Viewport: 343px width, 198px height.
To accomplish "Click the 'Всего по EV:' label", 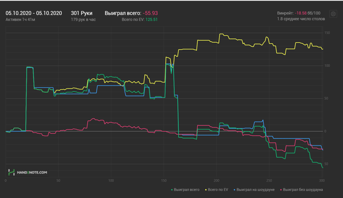I will pyautogui.click(x=133, y=20).
